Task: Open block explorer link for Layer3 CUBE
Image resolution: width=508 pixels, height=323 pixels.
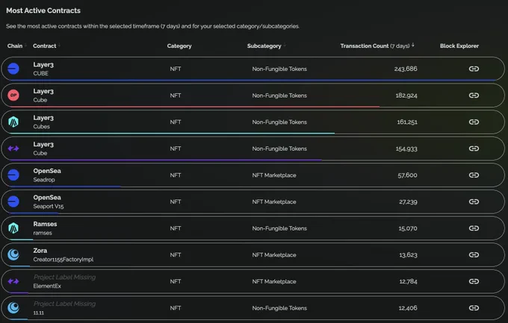Action: [474, 69]
